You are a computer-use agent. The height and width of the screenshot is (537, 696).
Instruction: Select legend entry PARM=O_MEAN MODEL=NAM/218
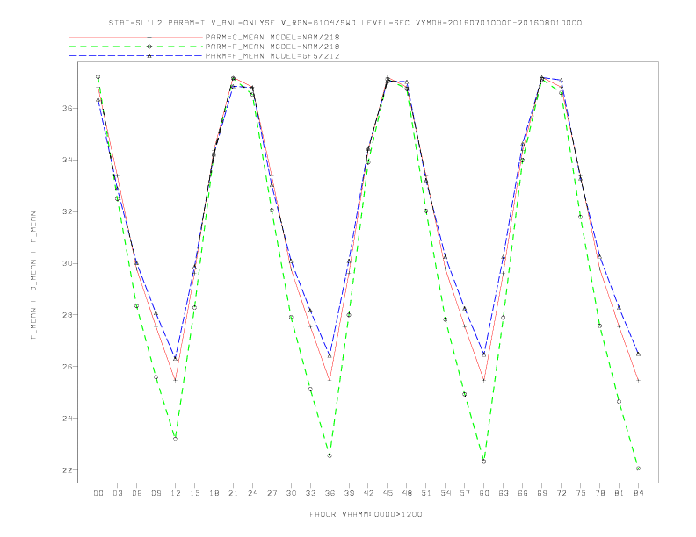(272, 37)
